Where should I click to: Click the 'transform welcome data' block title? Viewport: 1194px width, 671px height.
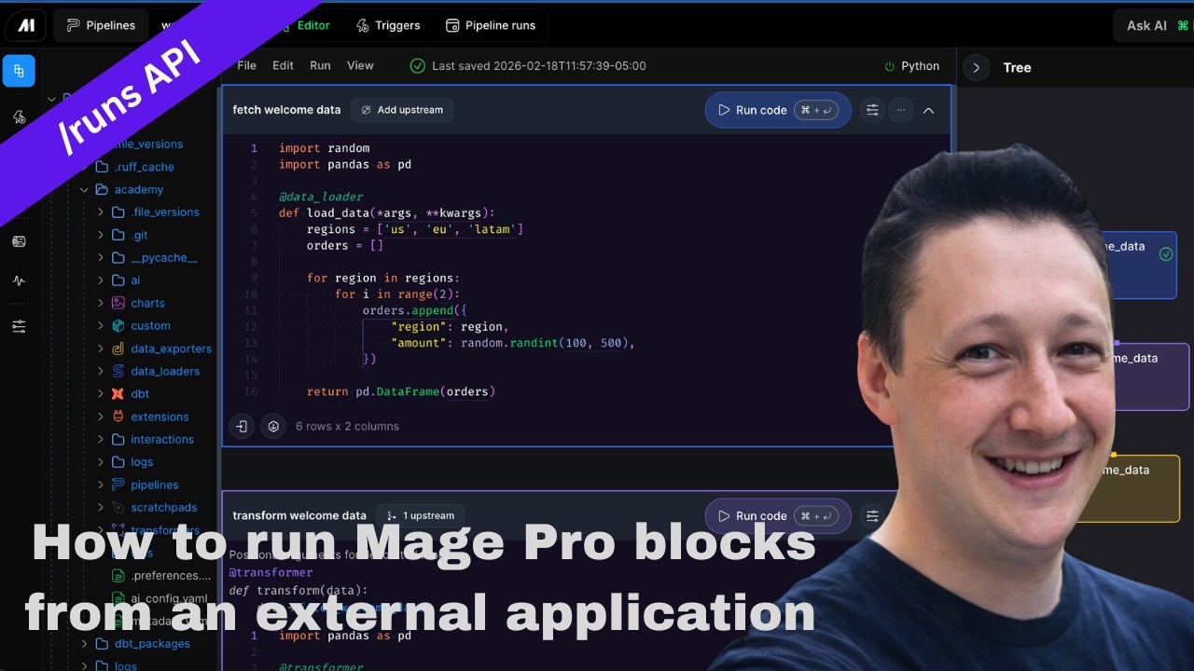pyautogui.click(x=299, y=515)
